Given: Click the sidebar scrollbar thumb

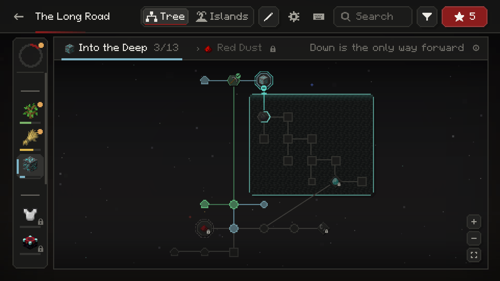Looking at the screenshot, I should click(46, 129).
